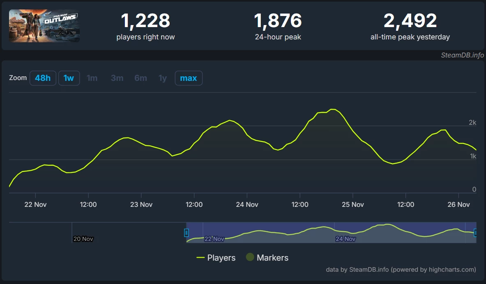
Task: Click the 'players right now' label
Action: (145, 37)
